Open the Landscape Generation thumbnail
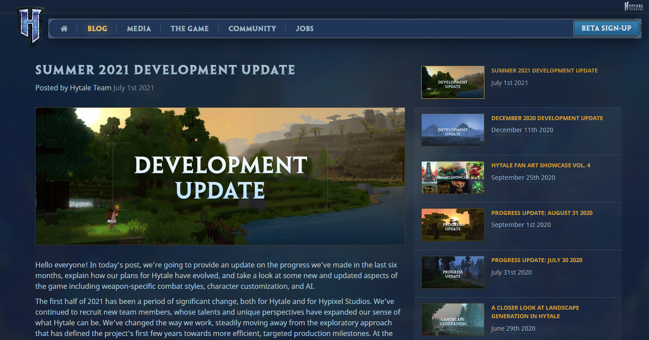Screen dimensions: 649x340 pyautogui.click(x=452, y=320)
